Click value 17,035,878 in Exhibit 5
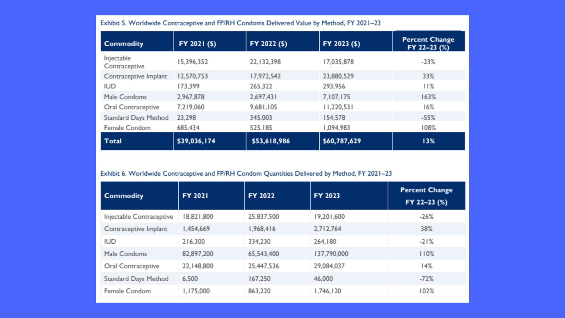 point(338,62)
